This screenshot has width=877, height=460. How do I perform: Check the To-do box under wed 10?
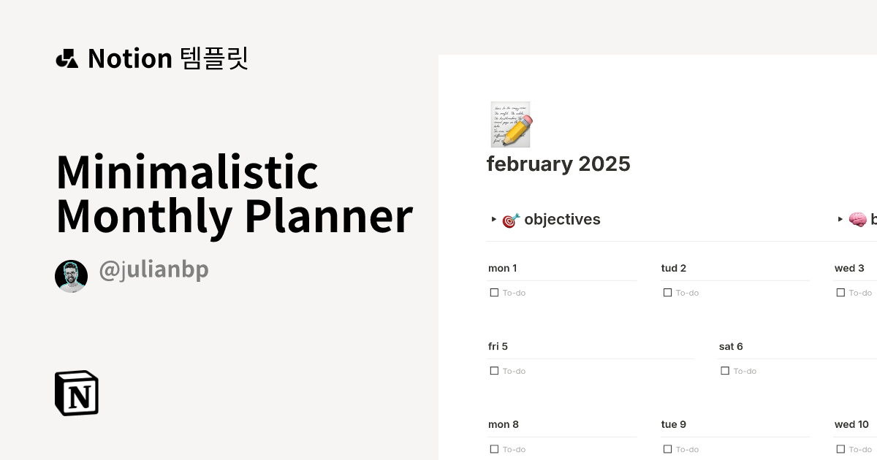point(840,449)
